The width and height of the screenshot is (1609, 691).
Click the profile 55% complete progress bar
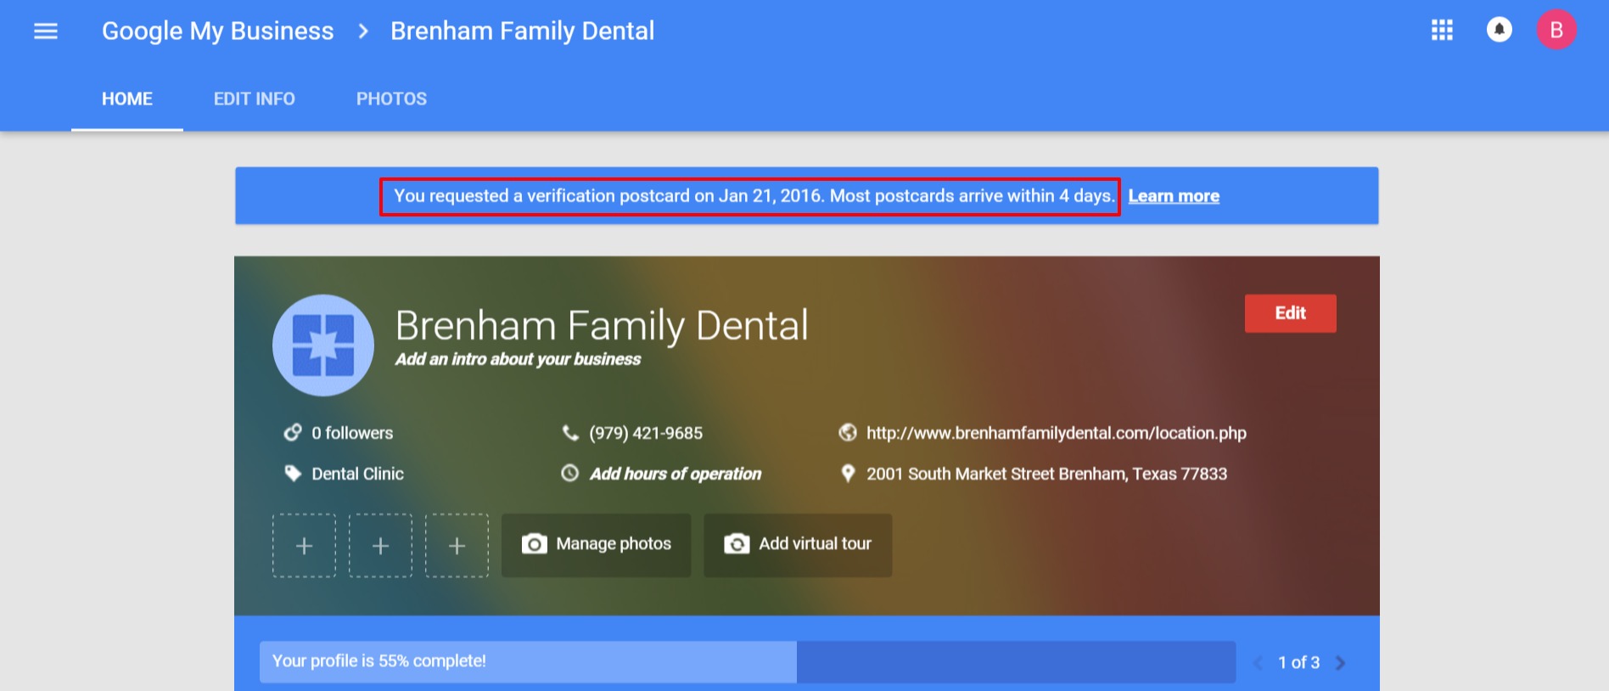[747, 661]
